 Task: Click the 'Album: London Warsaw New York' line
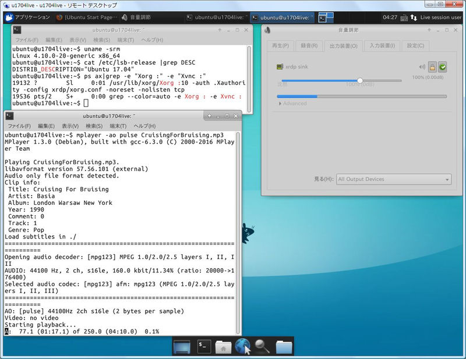61,203
